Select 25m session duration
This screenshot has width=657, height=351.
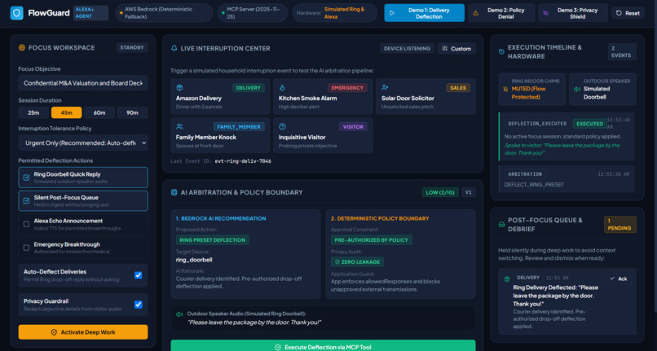[x=33, y=112]
